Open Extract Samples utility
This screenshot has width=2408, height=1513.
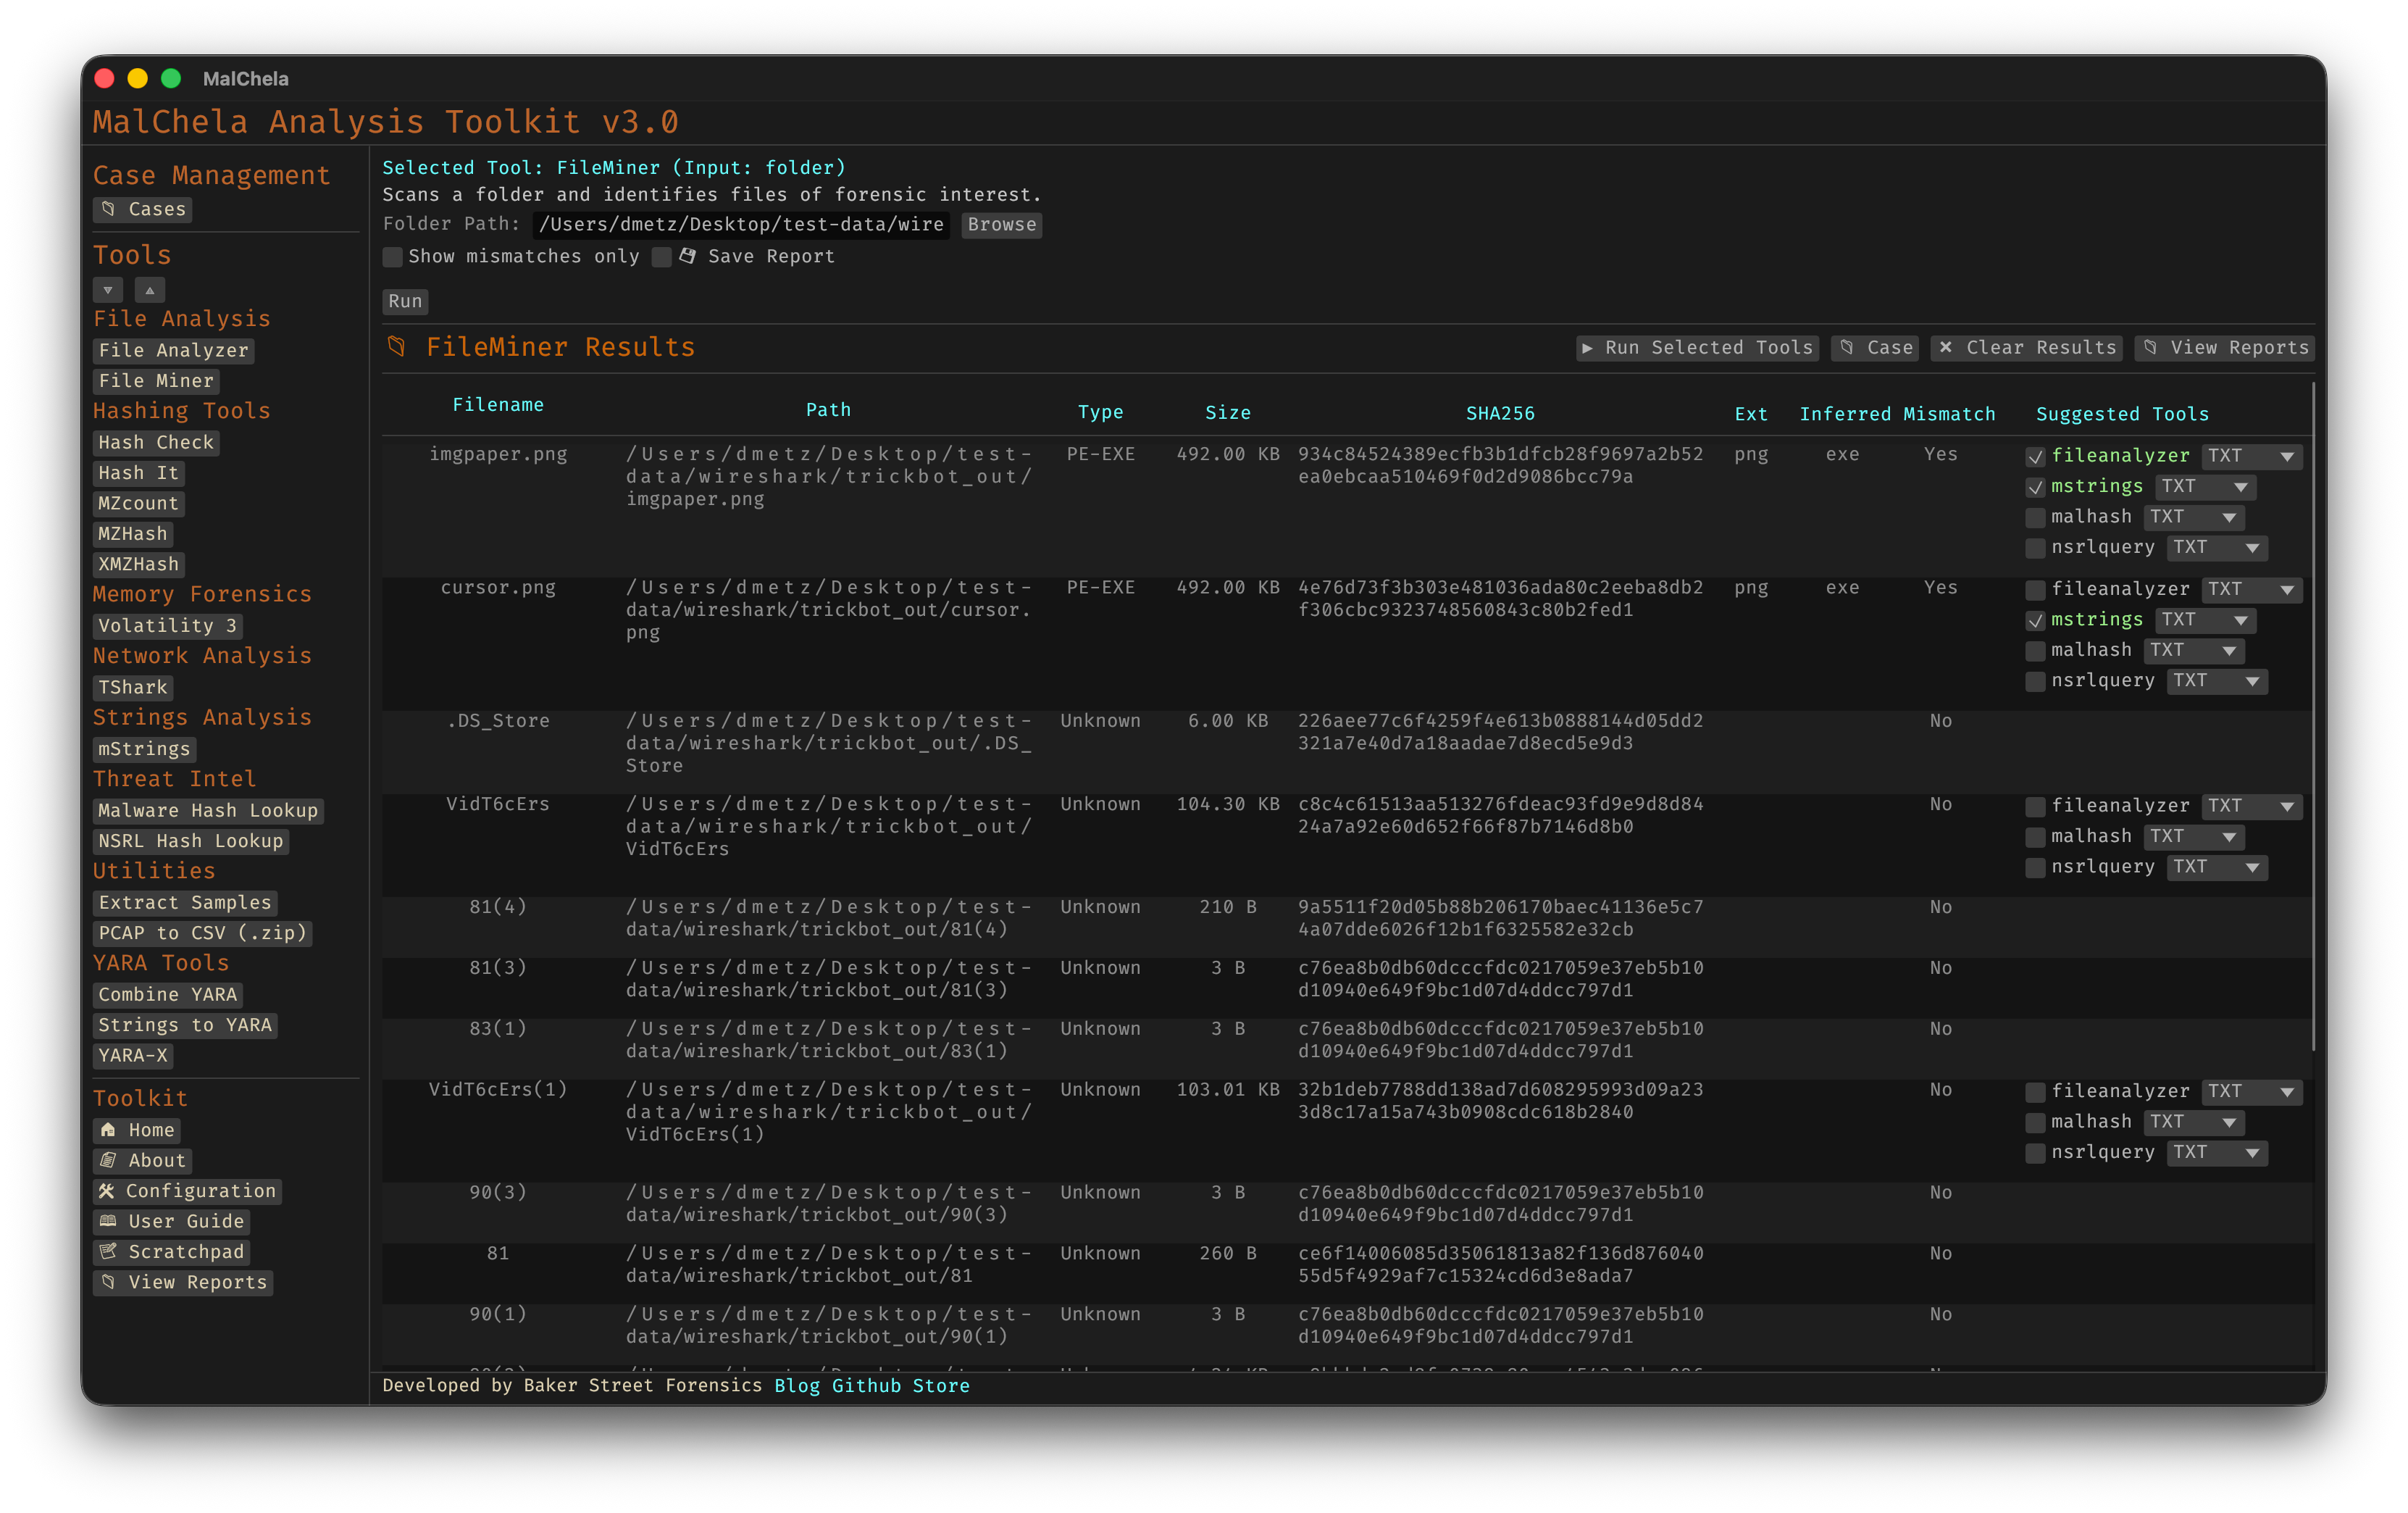point(185,902)
